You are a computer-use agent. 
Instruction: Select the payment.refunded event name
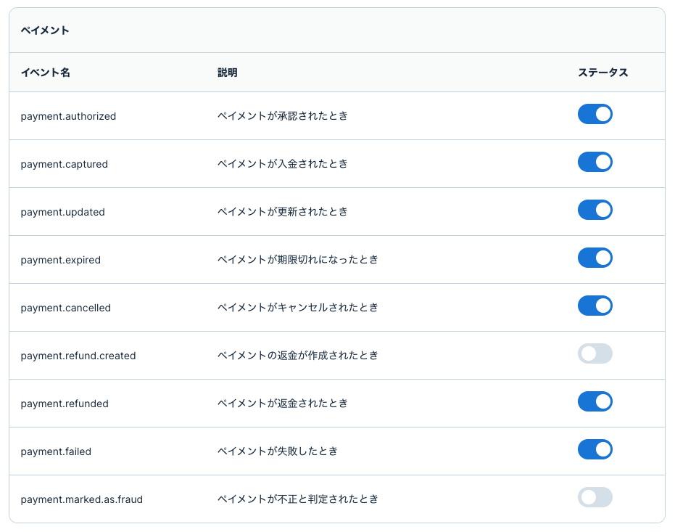(65, 404)
